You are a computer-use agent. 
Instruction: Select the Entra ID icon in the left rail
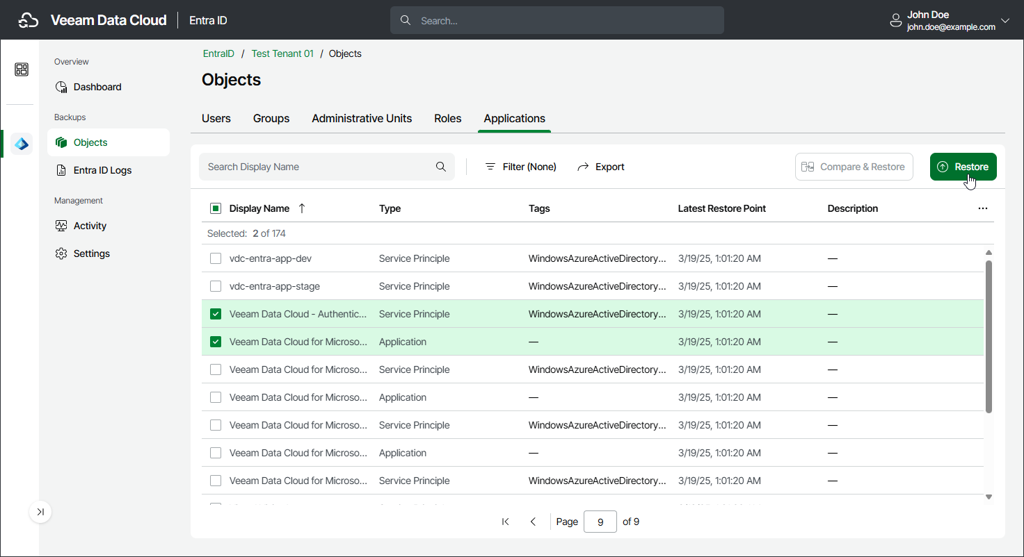point(22,144)
